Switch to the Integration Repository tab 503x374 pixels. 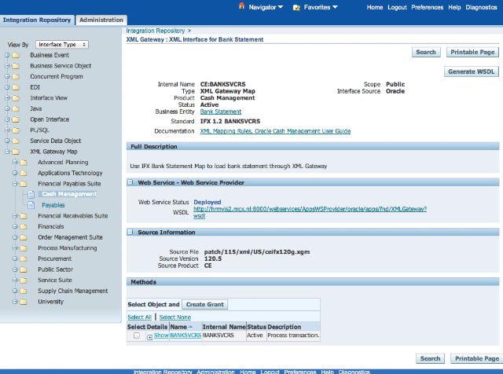pos(37,20)
